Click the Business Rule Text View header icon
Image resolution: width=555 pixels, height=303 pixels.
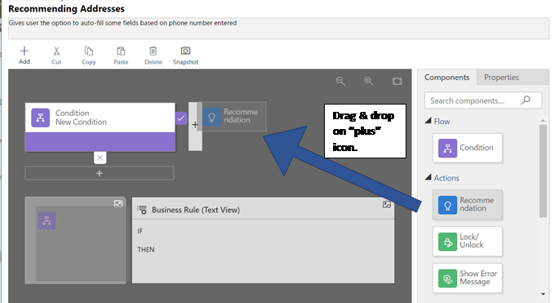[x=142, y=210]
